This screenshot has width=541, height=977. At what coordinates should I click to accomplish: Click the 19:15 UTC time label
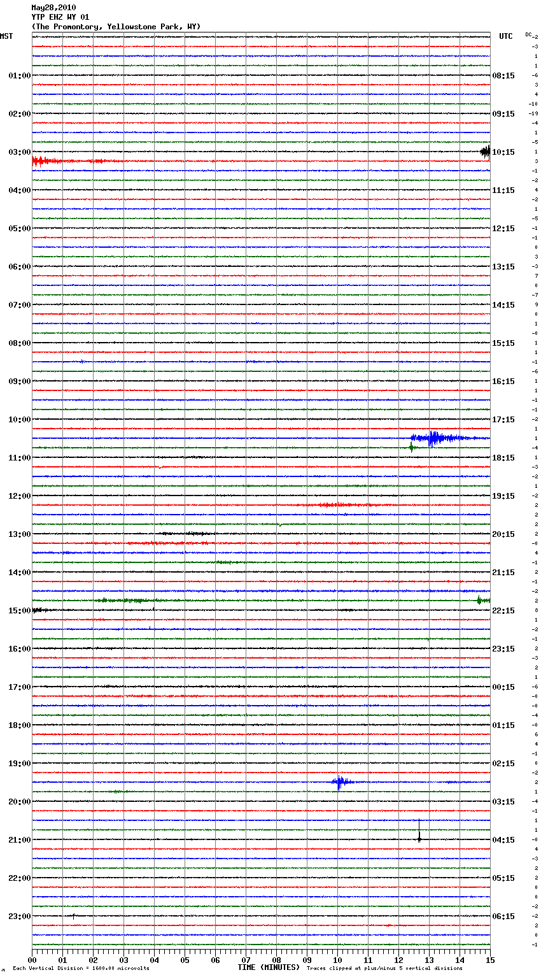click(x=503, y=496)
